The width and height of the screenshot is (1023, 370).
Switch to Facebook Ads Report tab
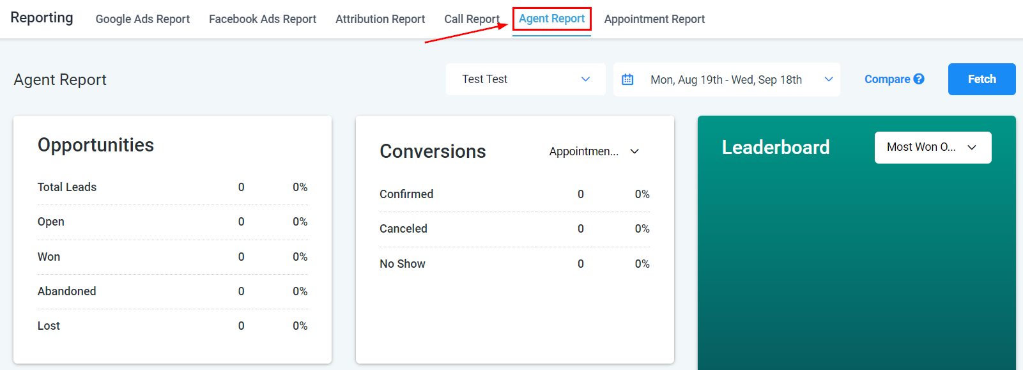(x=263, y=19)
